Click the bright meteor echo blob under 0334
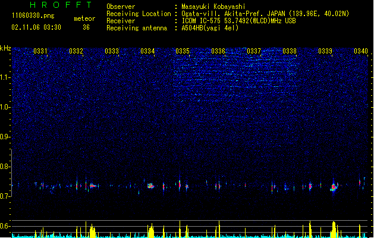This screenshot has height=238, width=374. [150, 186]
